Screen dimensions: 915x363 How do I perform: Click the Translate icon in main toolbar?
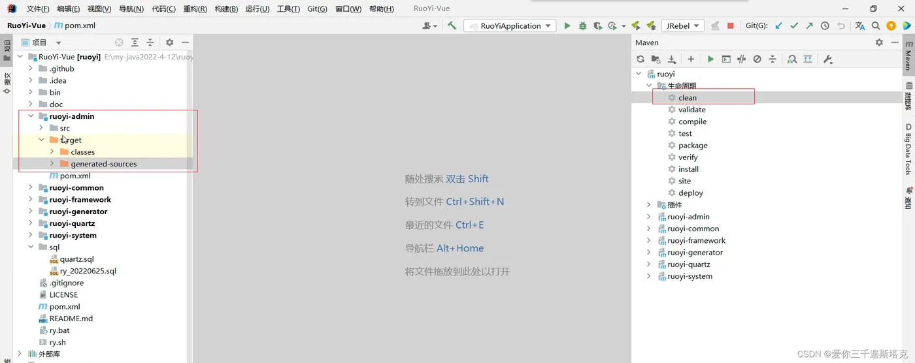point(859,25)
